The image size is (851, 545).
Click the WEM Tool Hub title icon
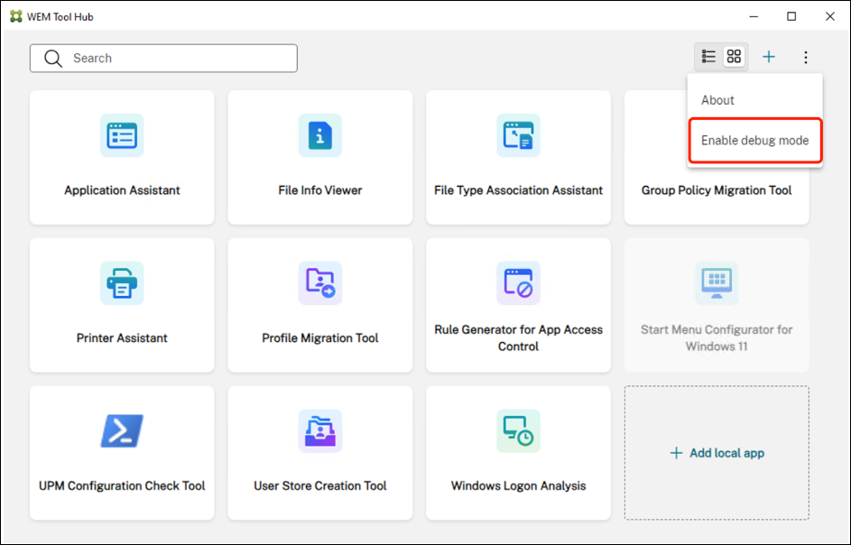(16, 17)
